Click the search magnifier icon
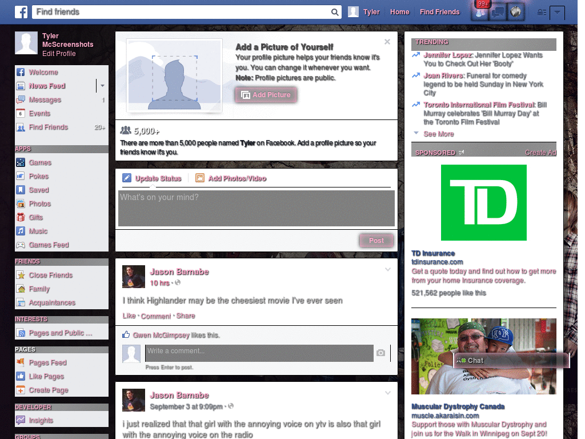 (335, 12)
